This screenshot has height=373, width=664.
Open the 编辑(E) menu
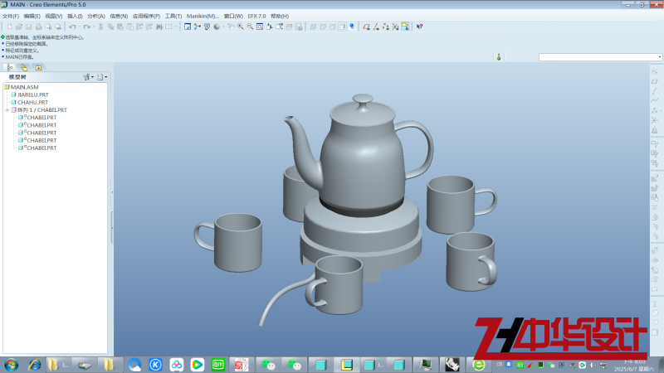pyautogui.click(x=32, y=16)
